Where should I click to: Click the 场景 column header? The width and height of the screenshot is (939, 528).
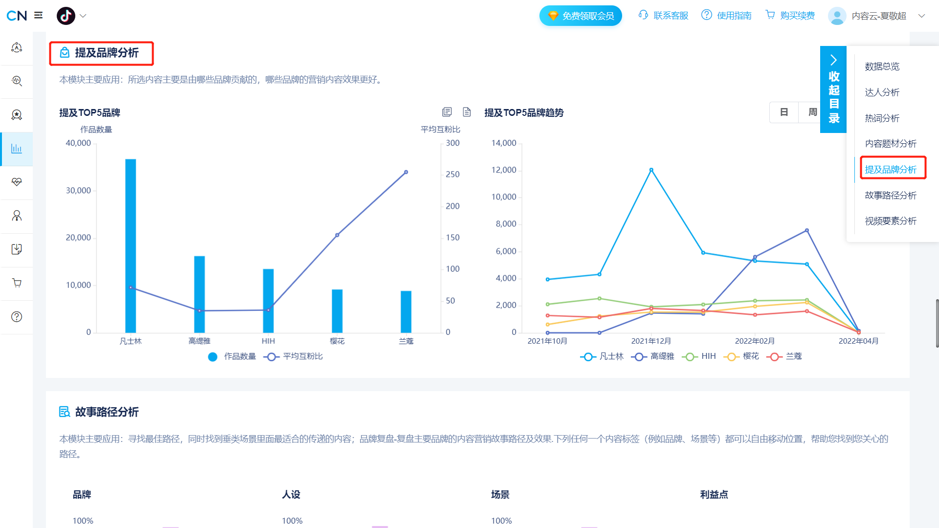500,495
